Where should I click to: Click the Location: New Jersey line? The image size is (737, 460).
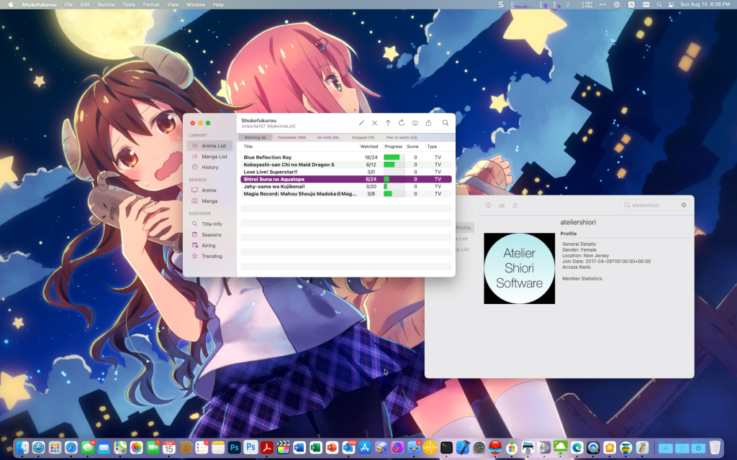click(x=586, y=256)
